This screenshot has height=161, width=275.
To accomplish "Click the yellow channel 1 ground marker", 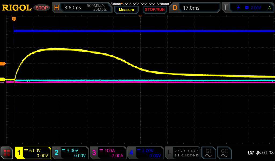I will tap(3, 80).
